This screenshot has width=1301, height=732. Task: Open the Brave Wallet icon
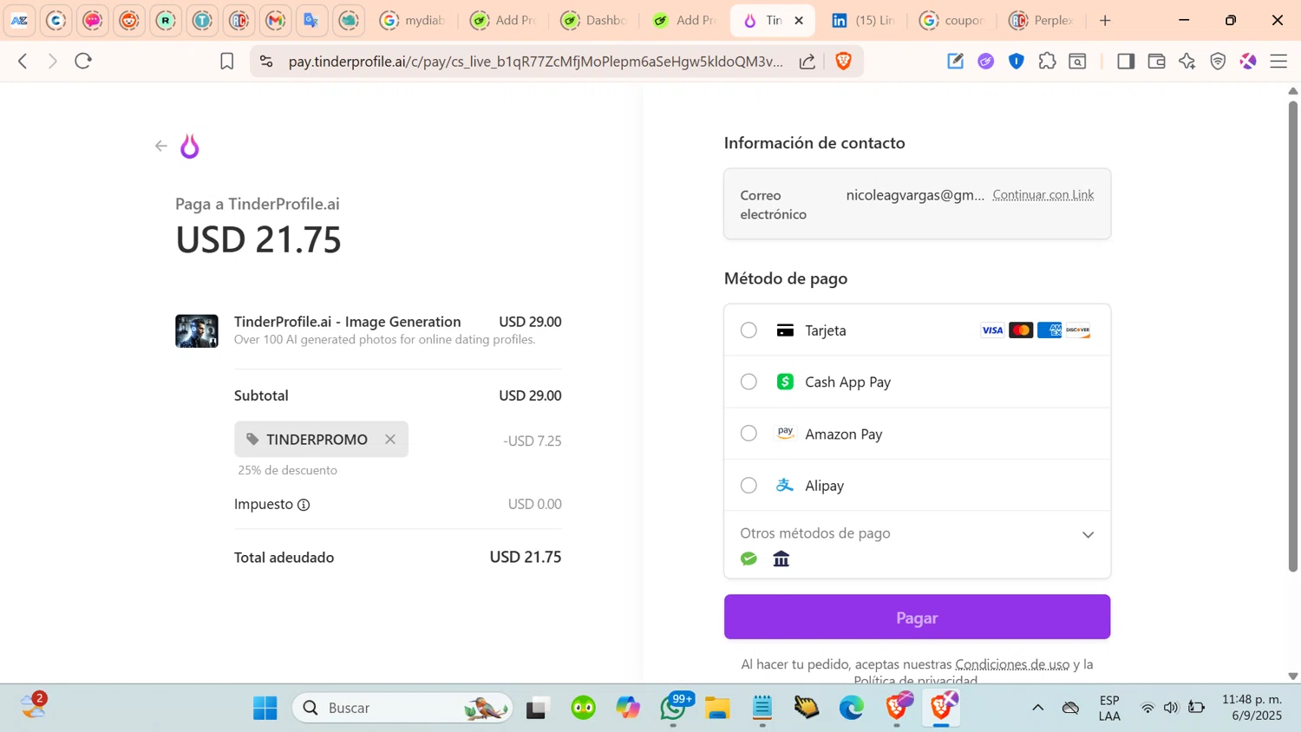point(1156,61)
